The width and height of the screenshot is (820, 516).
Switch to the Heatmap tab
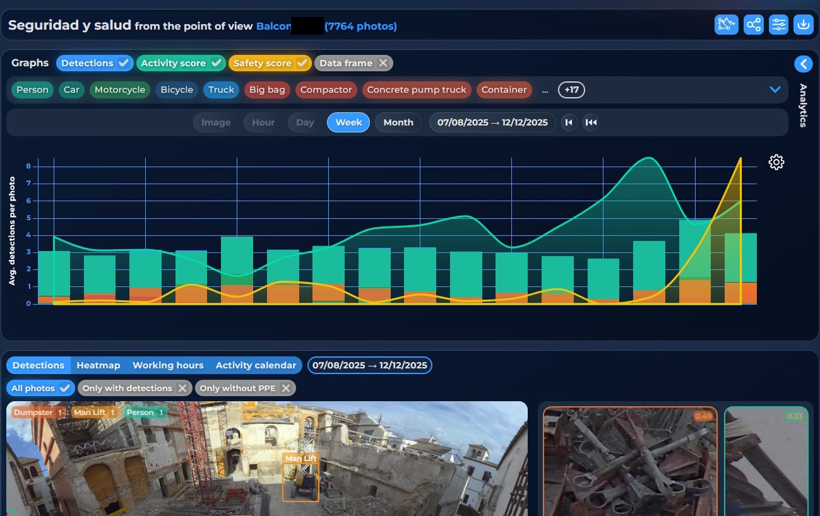(98, 365)
